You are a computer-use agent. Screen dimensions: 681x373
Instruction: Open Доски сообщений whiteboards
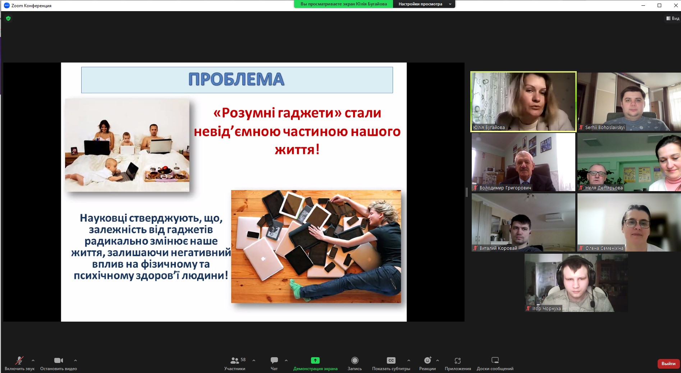tap(495, 363)
